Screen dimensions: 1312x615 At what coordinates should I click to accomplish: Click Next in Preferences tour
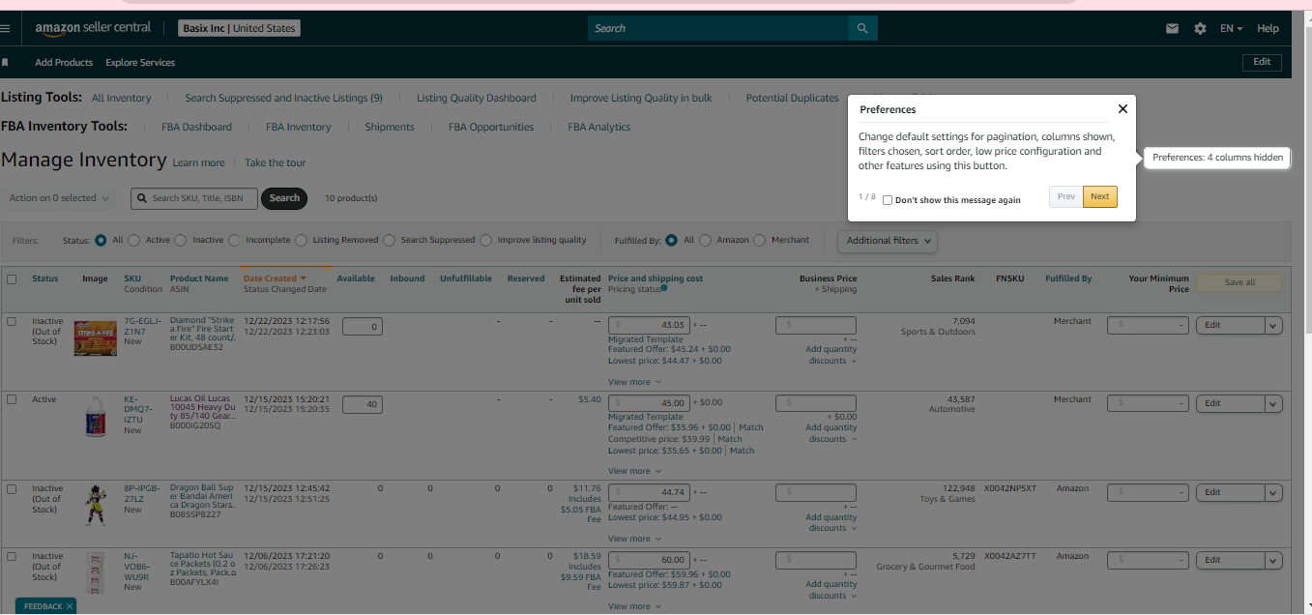(x=1099, y=196)
